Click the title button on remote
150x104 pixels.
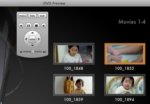32,16
